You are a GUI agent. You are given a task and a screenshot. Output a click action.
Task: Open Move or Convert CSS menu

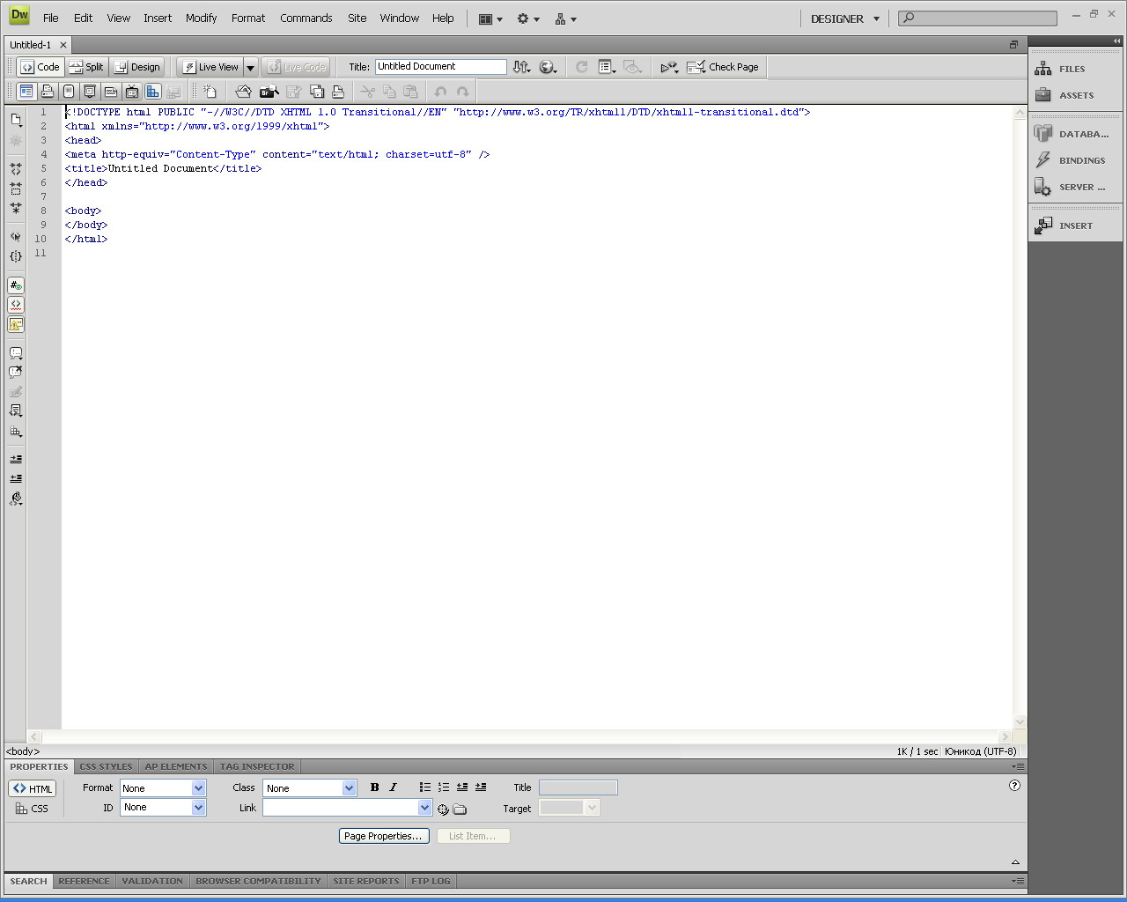[16, 432]
